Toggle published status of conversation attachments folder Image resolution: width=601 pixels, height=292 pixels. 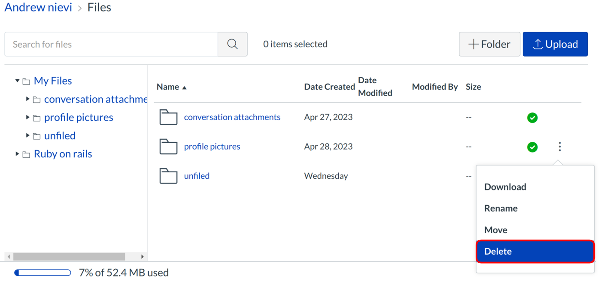click(x=532, y=117)
